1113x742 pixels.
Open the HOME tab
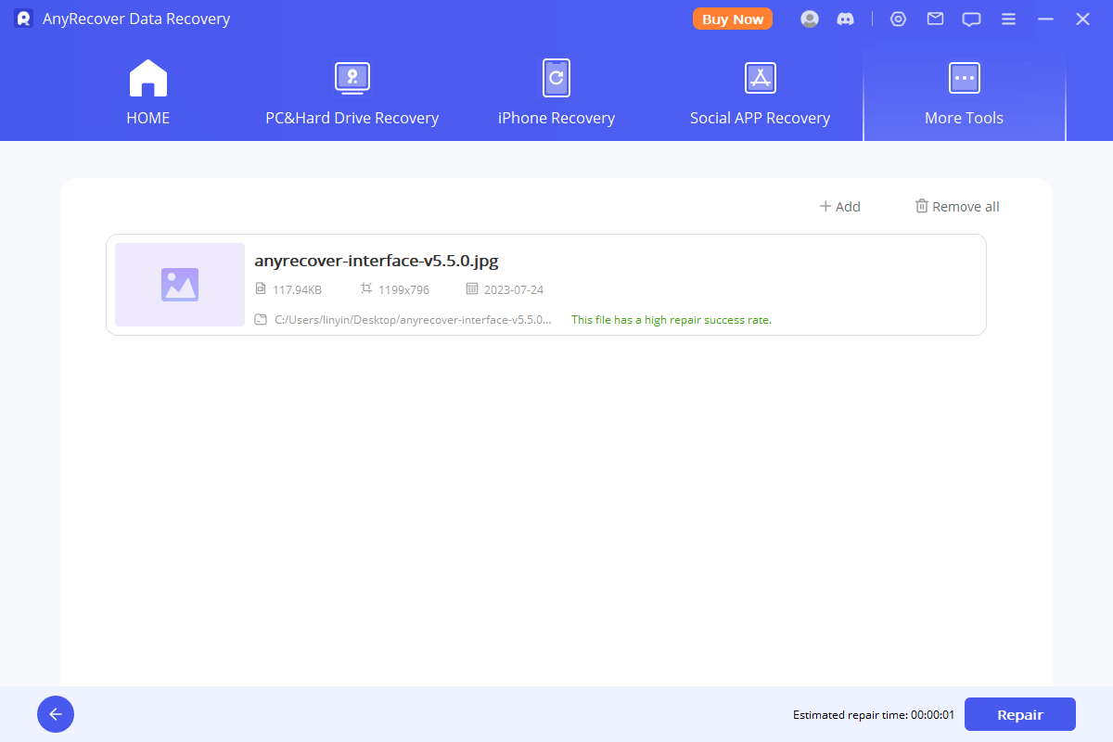pos(148,92)
